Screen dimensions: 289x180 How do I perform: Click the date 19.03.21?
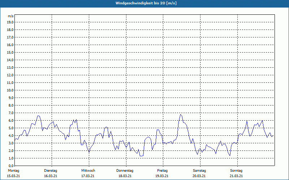pos(162,176)
